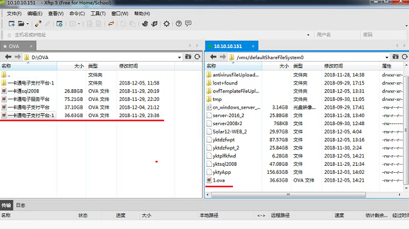Screen dimensions: 409x229
Task: Select the 1.ova file in remote pane
Action: click(x=219, y=180)
